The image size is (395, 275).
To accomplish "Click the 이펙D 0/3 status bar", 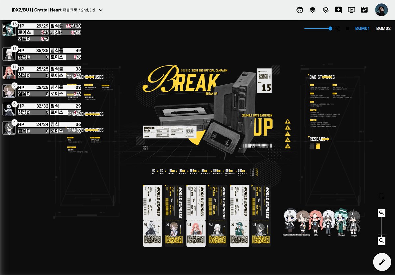I will (x=33, y=39).
